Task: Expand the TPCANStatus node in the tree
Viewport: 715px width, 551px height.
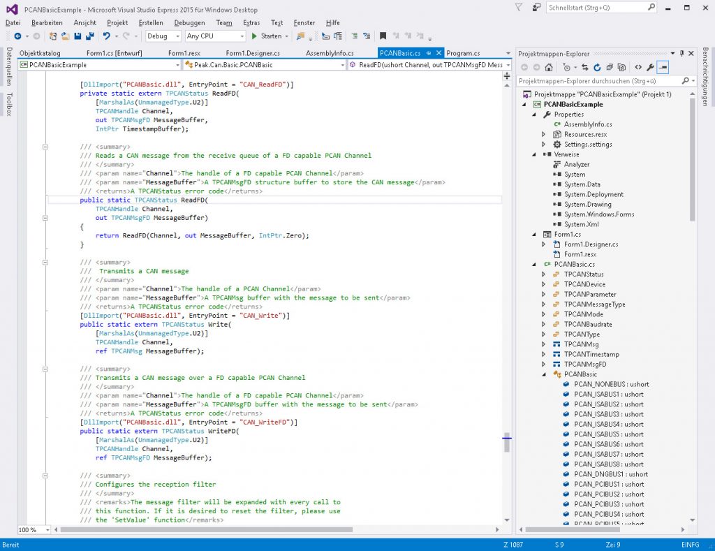Action: point(544,274)
